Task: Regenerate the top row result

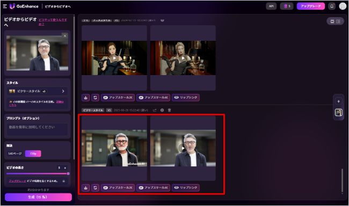Action: tap(95, 98)
